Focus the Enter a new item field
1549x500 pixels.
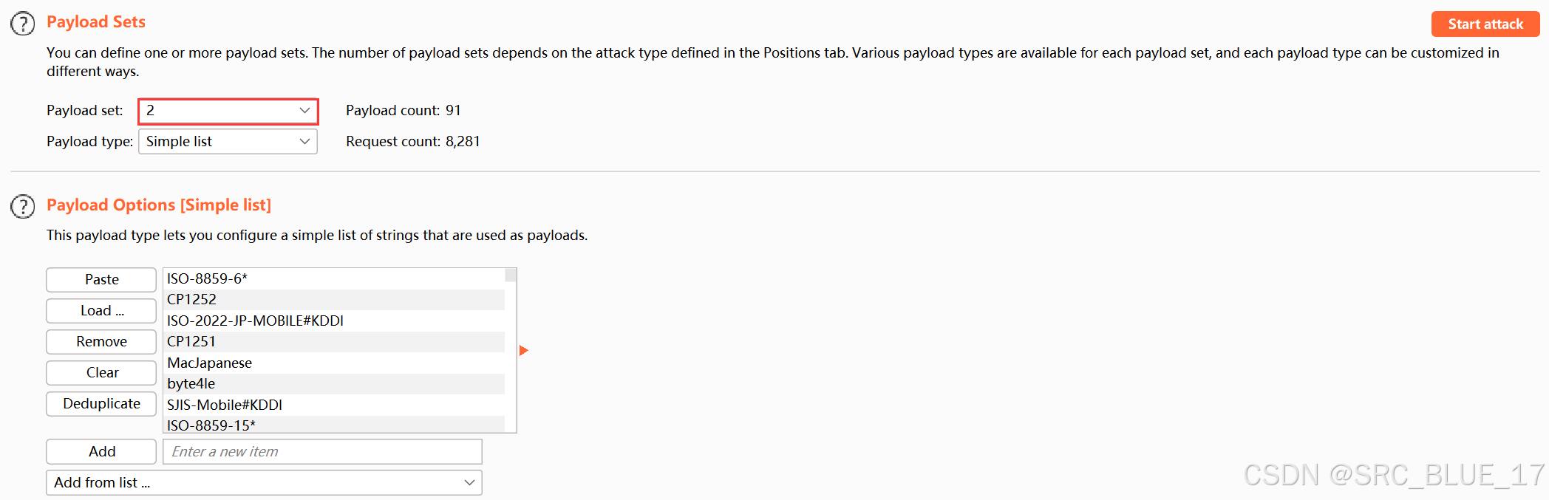[x=322, y=451]
